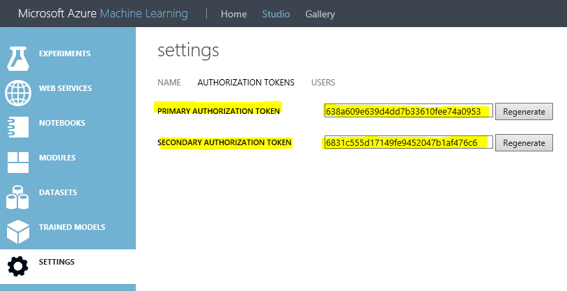Switch to the Studio section
The height and width of the screenshot is (291, 567).
(276, 14)
